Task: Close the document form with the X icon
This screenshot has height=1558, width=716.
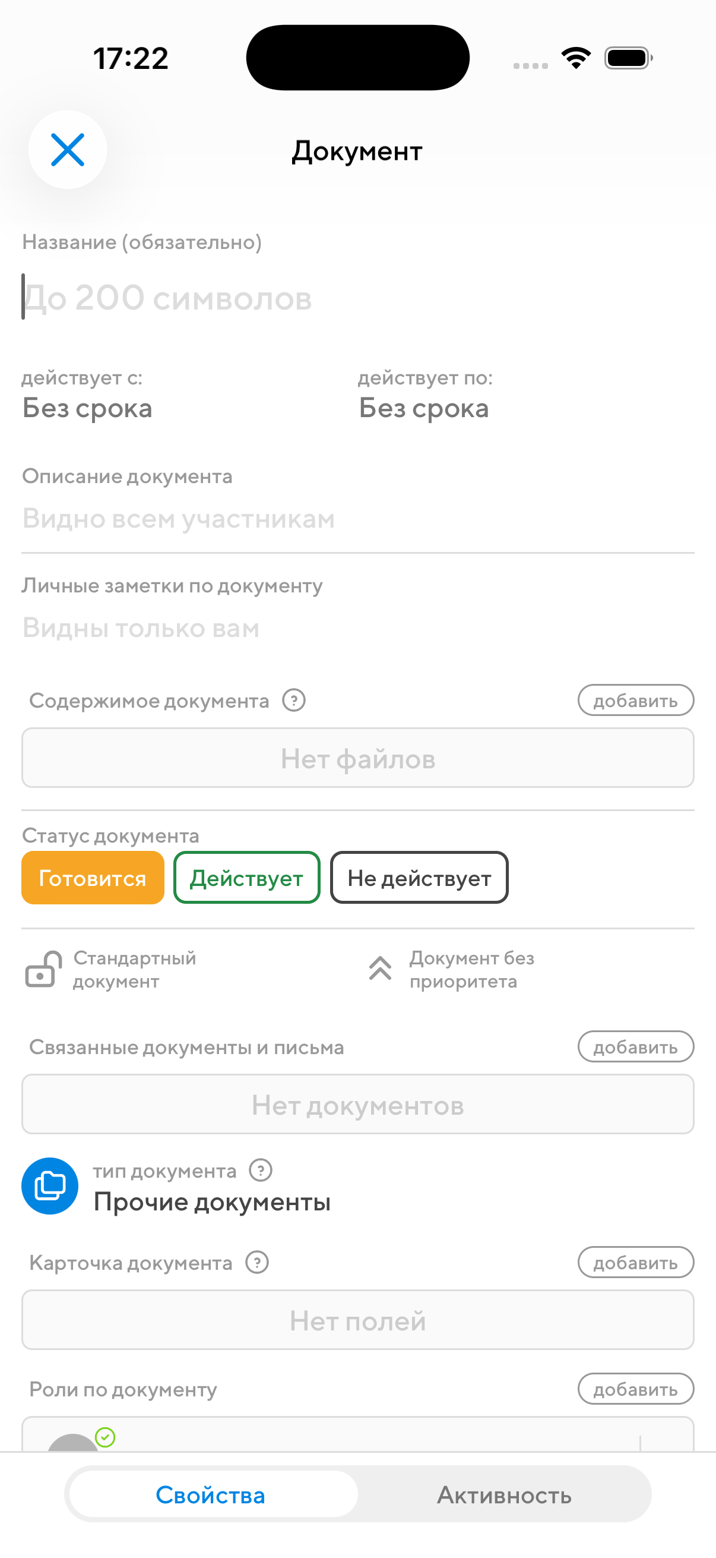Action: [x=67, y=150]
